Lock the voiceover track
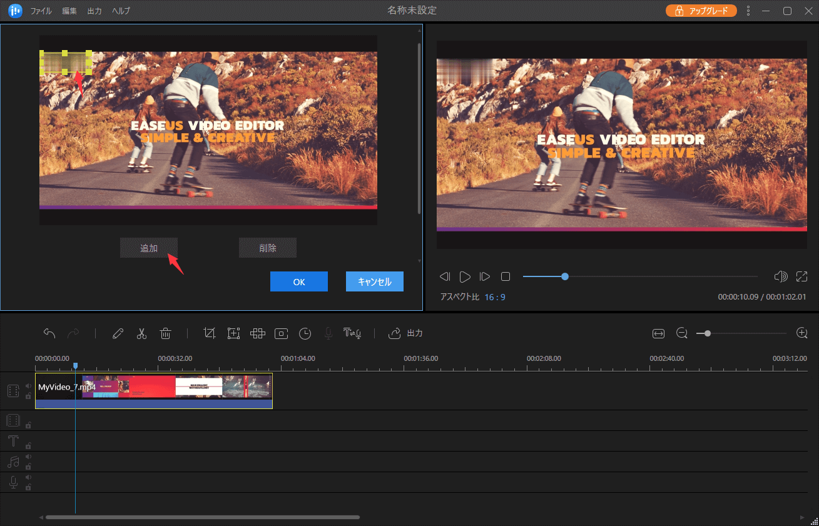This screenshot has width=819, height=526. coord(28,487)
